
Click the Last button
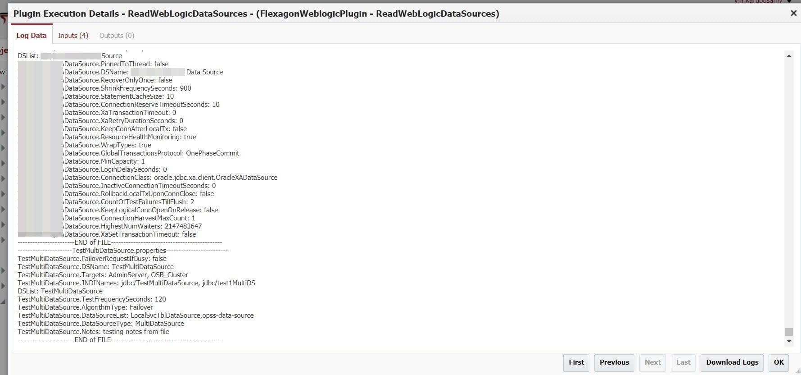[x=683, y=362]
